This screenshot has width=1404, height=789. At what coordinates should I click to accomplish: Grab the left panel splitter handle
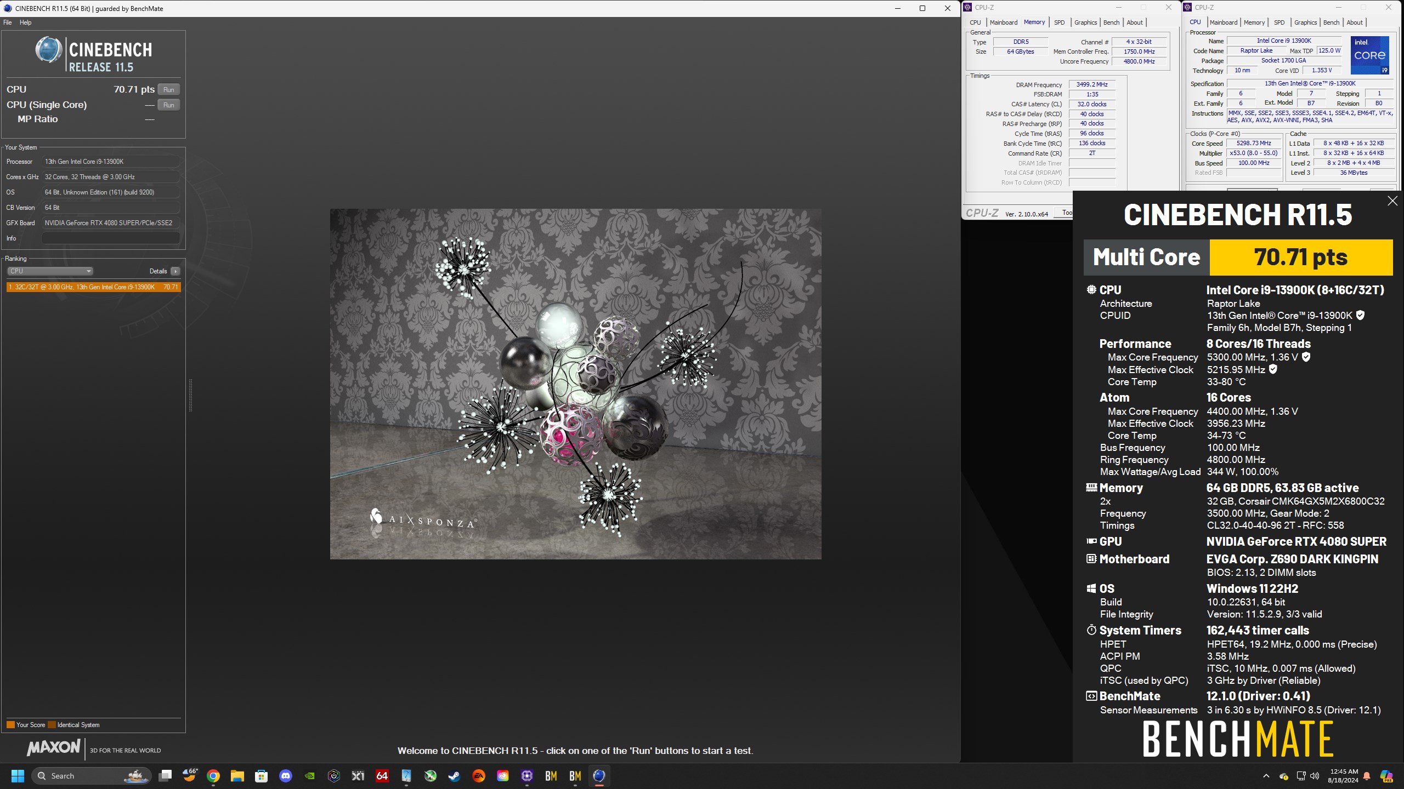[x=190, y=395]
